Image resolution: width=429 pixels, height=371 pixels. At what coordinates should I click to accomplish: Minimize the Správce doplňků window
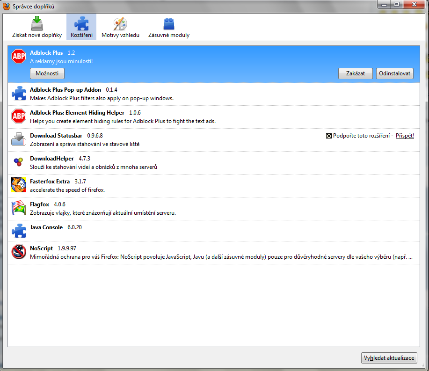click(384, 5)
